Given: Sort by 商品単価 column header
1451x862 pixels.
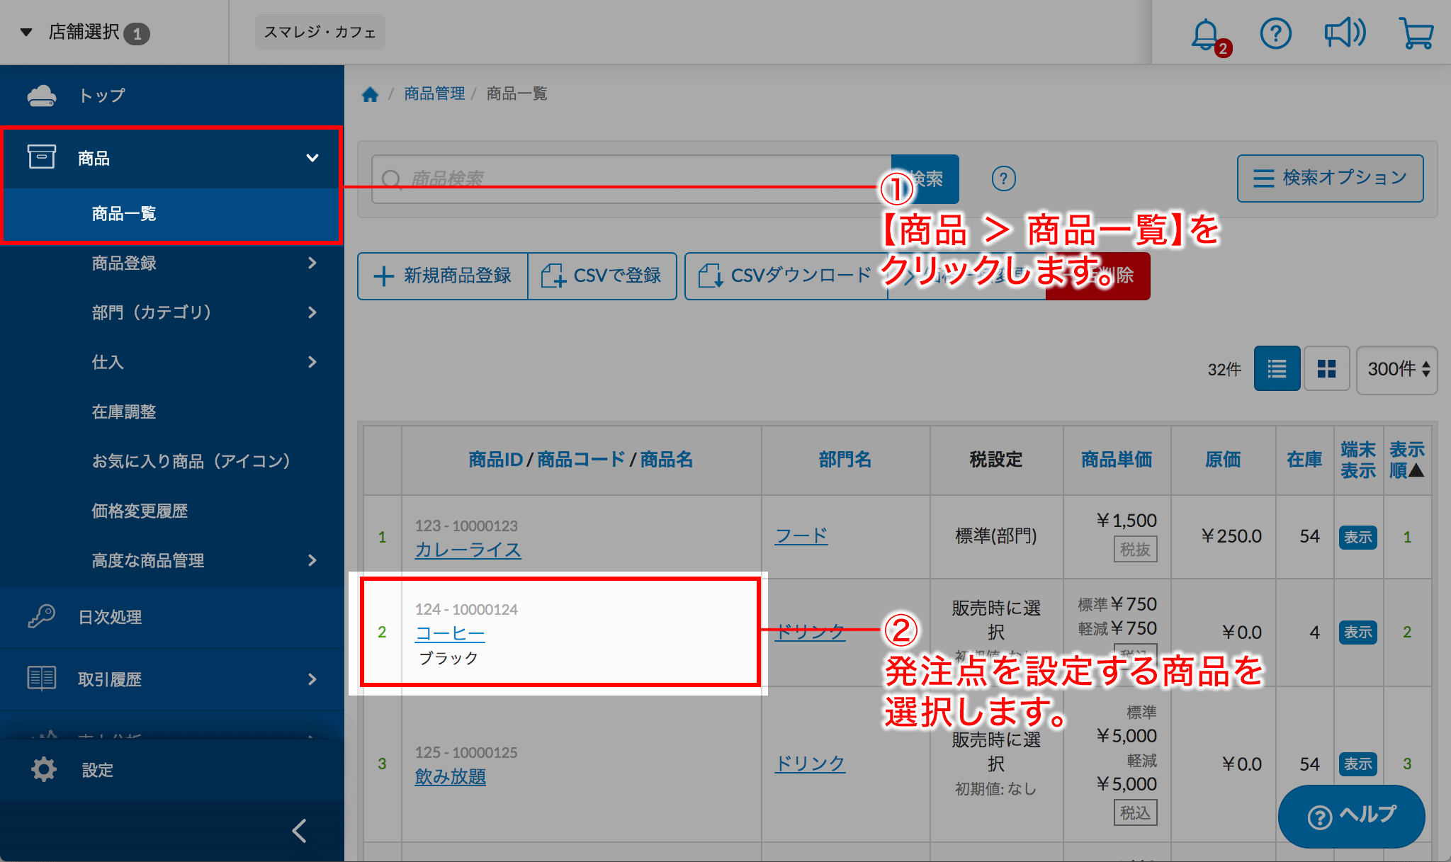Looking at the screenshot, I should tap(1117, 460).
